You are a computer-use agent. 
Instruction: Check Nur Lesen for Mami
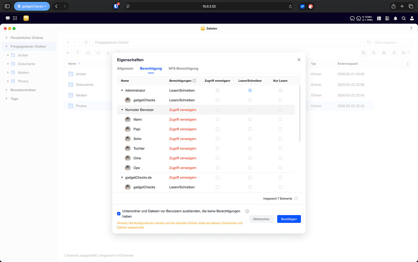(x=280, y=119)
